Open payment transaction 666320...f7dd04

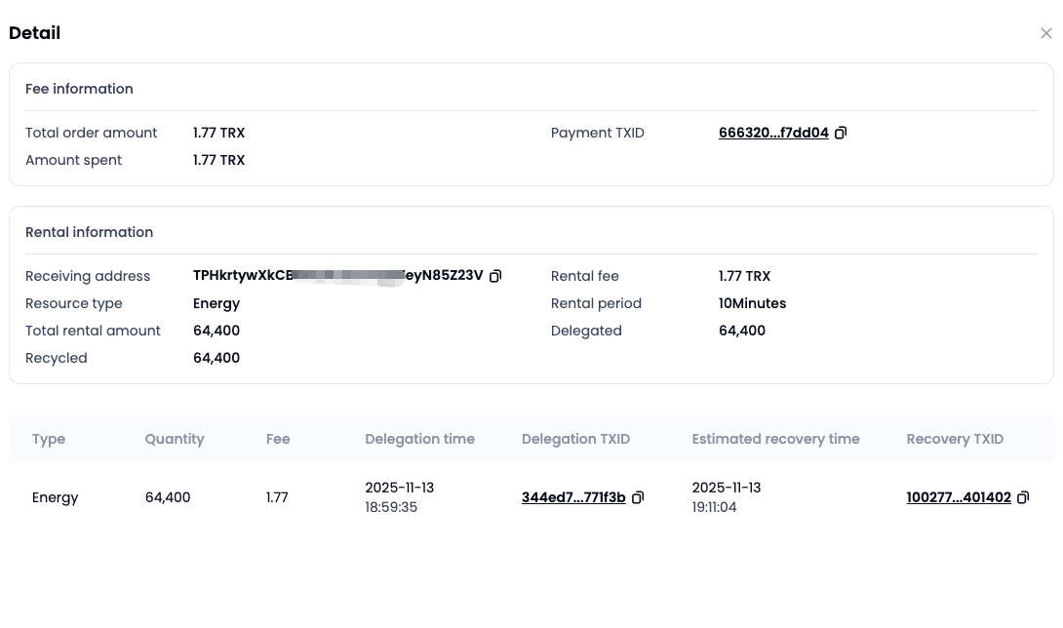[x=773, y=133]
